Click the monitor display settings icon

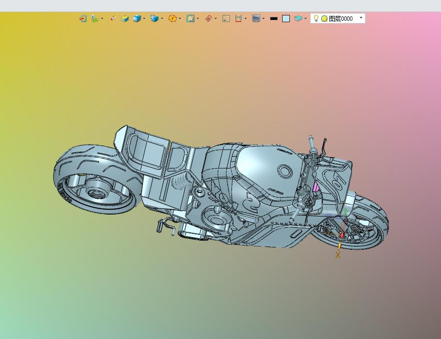256,18
